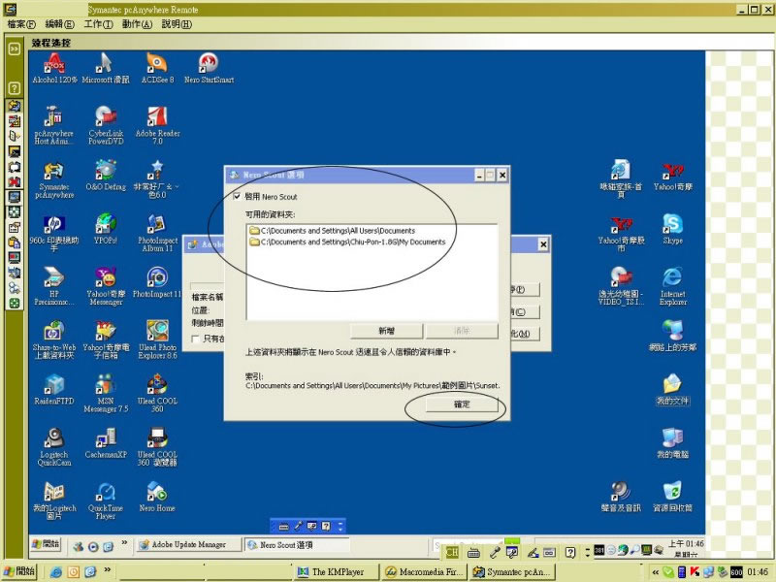Select the pcAnywhere Host Admin icon
The height and width of the screenshot is (582, 776).
[x=54, y=125]
